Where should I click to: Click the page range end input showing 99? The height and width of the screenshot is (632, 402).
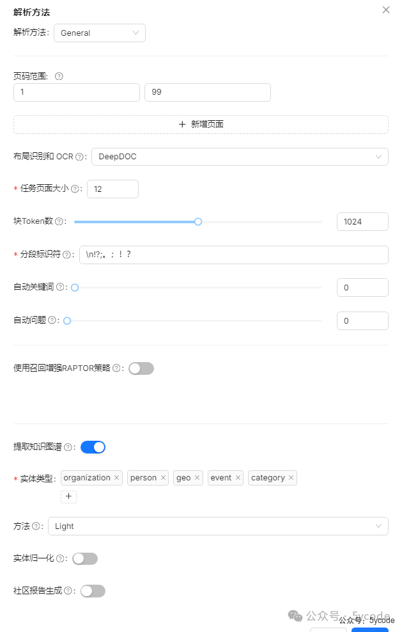(207, 92)
